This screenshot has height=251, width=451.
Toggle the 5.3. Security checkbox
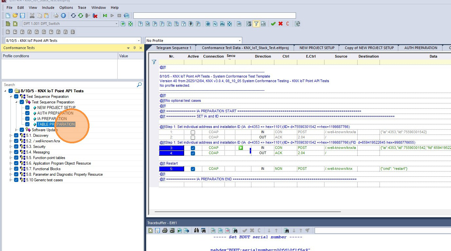16,147
